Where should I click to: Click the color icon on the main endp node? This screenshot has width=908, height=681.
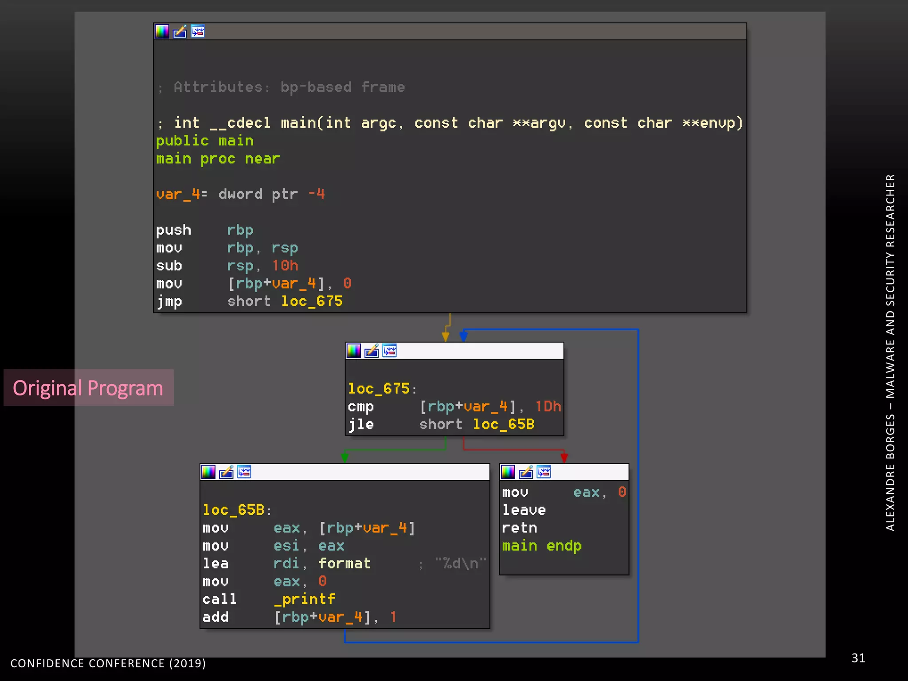pyautogui.click(x=508, y=472)
